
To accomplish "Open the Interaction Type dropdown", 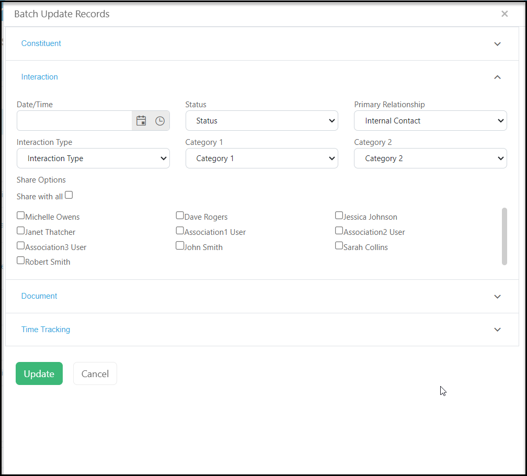I will tap(93, 158).
